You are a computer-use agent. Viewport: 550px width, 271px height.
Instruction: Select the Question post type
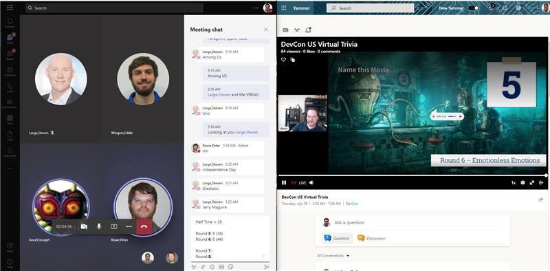pos(338,238)
